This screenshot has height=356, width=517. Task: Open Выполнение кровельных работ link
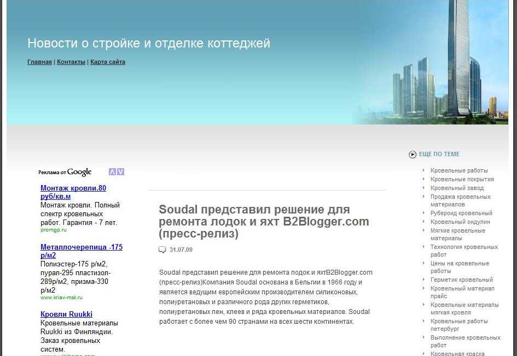point(465,341)
